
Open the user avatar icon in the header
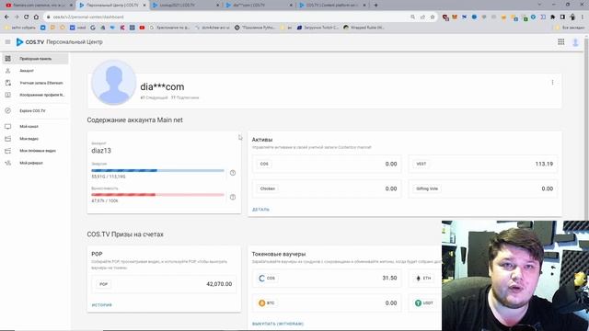point(575,42)
